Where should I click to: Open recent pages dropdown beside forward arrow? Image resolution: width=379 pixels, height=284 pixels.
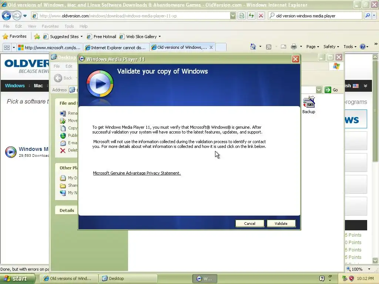(x=25, y=16)
